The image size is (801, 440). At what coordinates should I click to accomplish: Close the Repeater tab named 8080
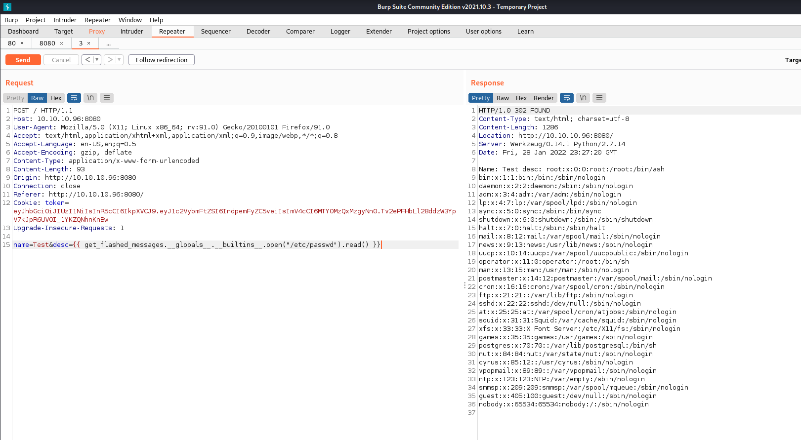61,43
